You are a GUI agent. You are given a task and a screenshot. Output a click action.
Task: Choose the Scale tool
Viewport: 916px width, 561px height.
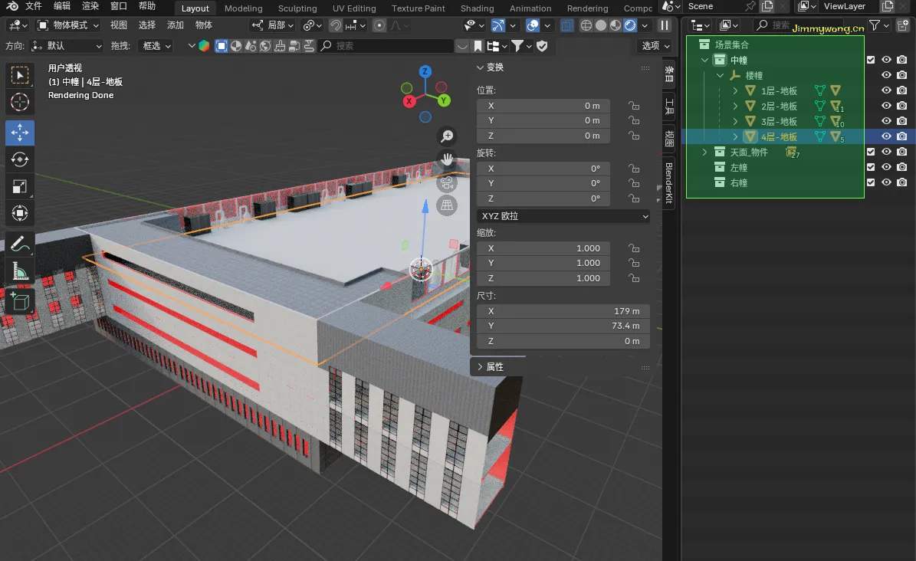(x=20, y=186)
